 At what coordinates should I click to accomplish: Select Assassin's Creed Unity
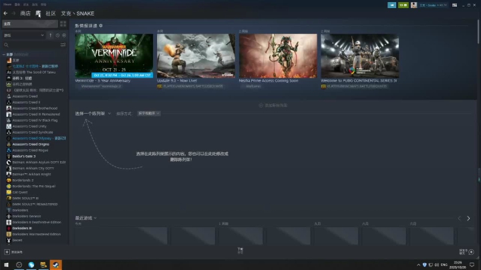coord(29,126)
